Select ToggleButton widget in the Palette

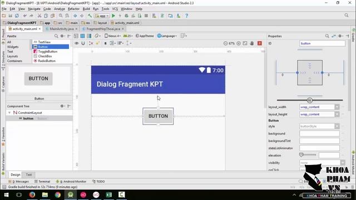point(48,52)
